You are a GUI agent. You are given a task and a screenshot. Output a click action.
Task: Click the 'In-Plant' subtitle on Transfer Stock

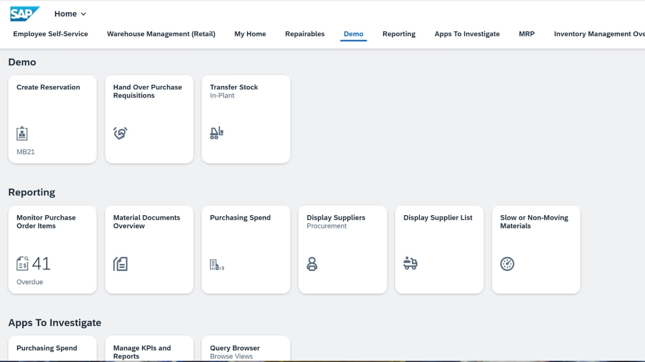click(x=222, y=96)
